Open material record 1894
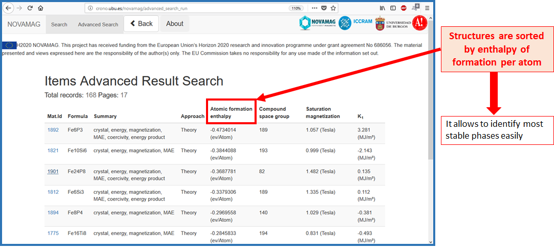554x248 pixels. click(x=53, y=213)
